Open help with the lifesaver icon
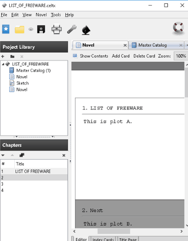Image resolution: width=188 pixels, height=241 pixels. (x=178, y=28)
